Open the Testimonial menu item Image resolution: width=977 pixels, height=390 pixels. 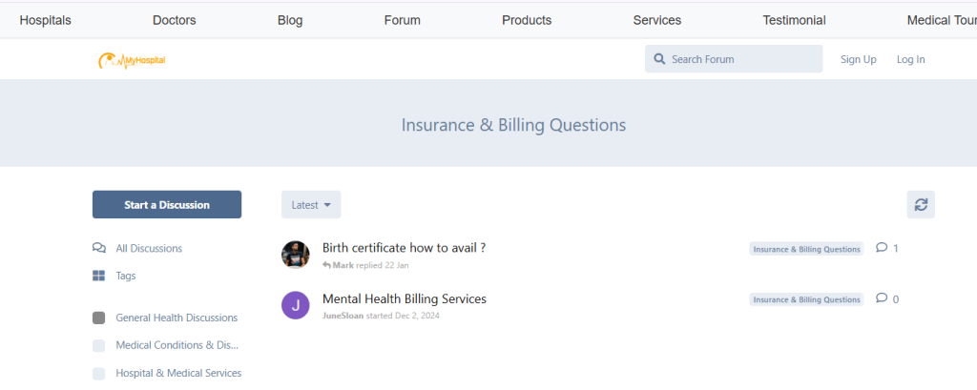(x=794, y=20)
